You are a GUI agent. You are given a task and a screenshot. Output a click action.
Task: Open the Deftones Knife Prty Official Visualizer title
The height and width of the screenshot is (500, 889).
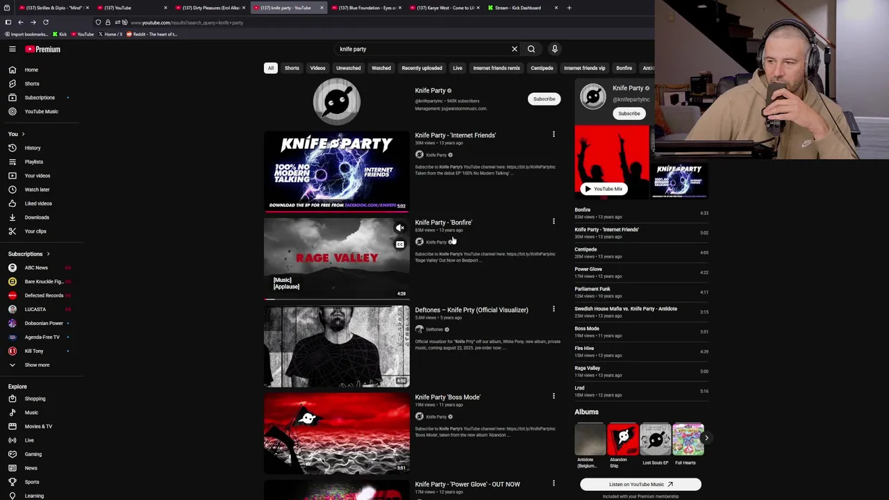[x=472, y=310]
